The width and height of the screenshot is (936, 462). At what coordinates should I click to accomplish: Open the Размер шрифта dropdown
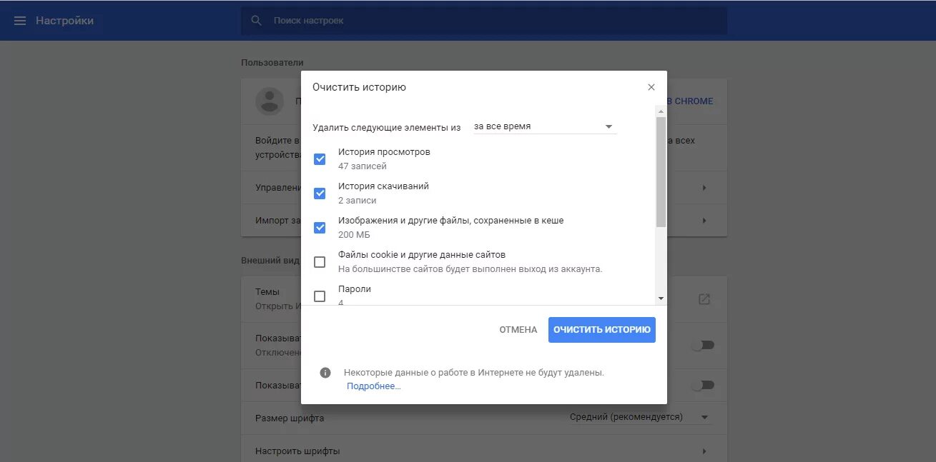coord(640,417)
